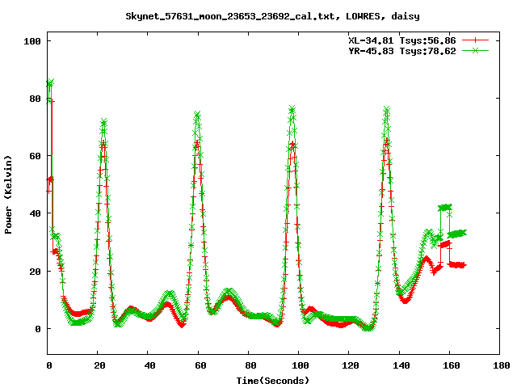The width and height of the screenshot is (517, 388).
Task: Click the y-axis tick label 60
Action: (36, 156)
